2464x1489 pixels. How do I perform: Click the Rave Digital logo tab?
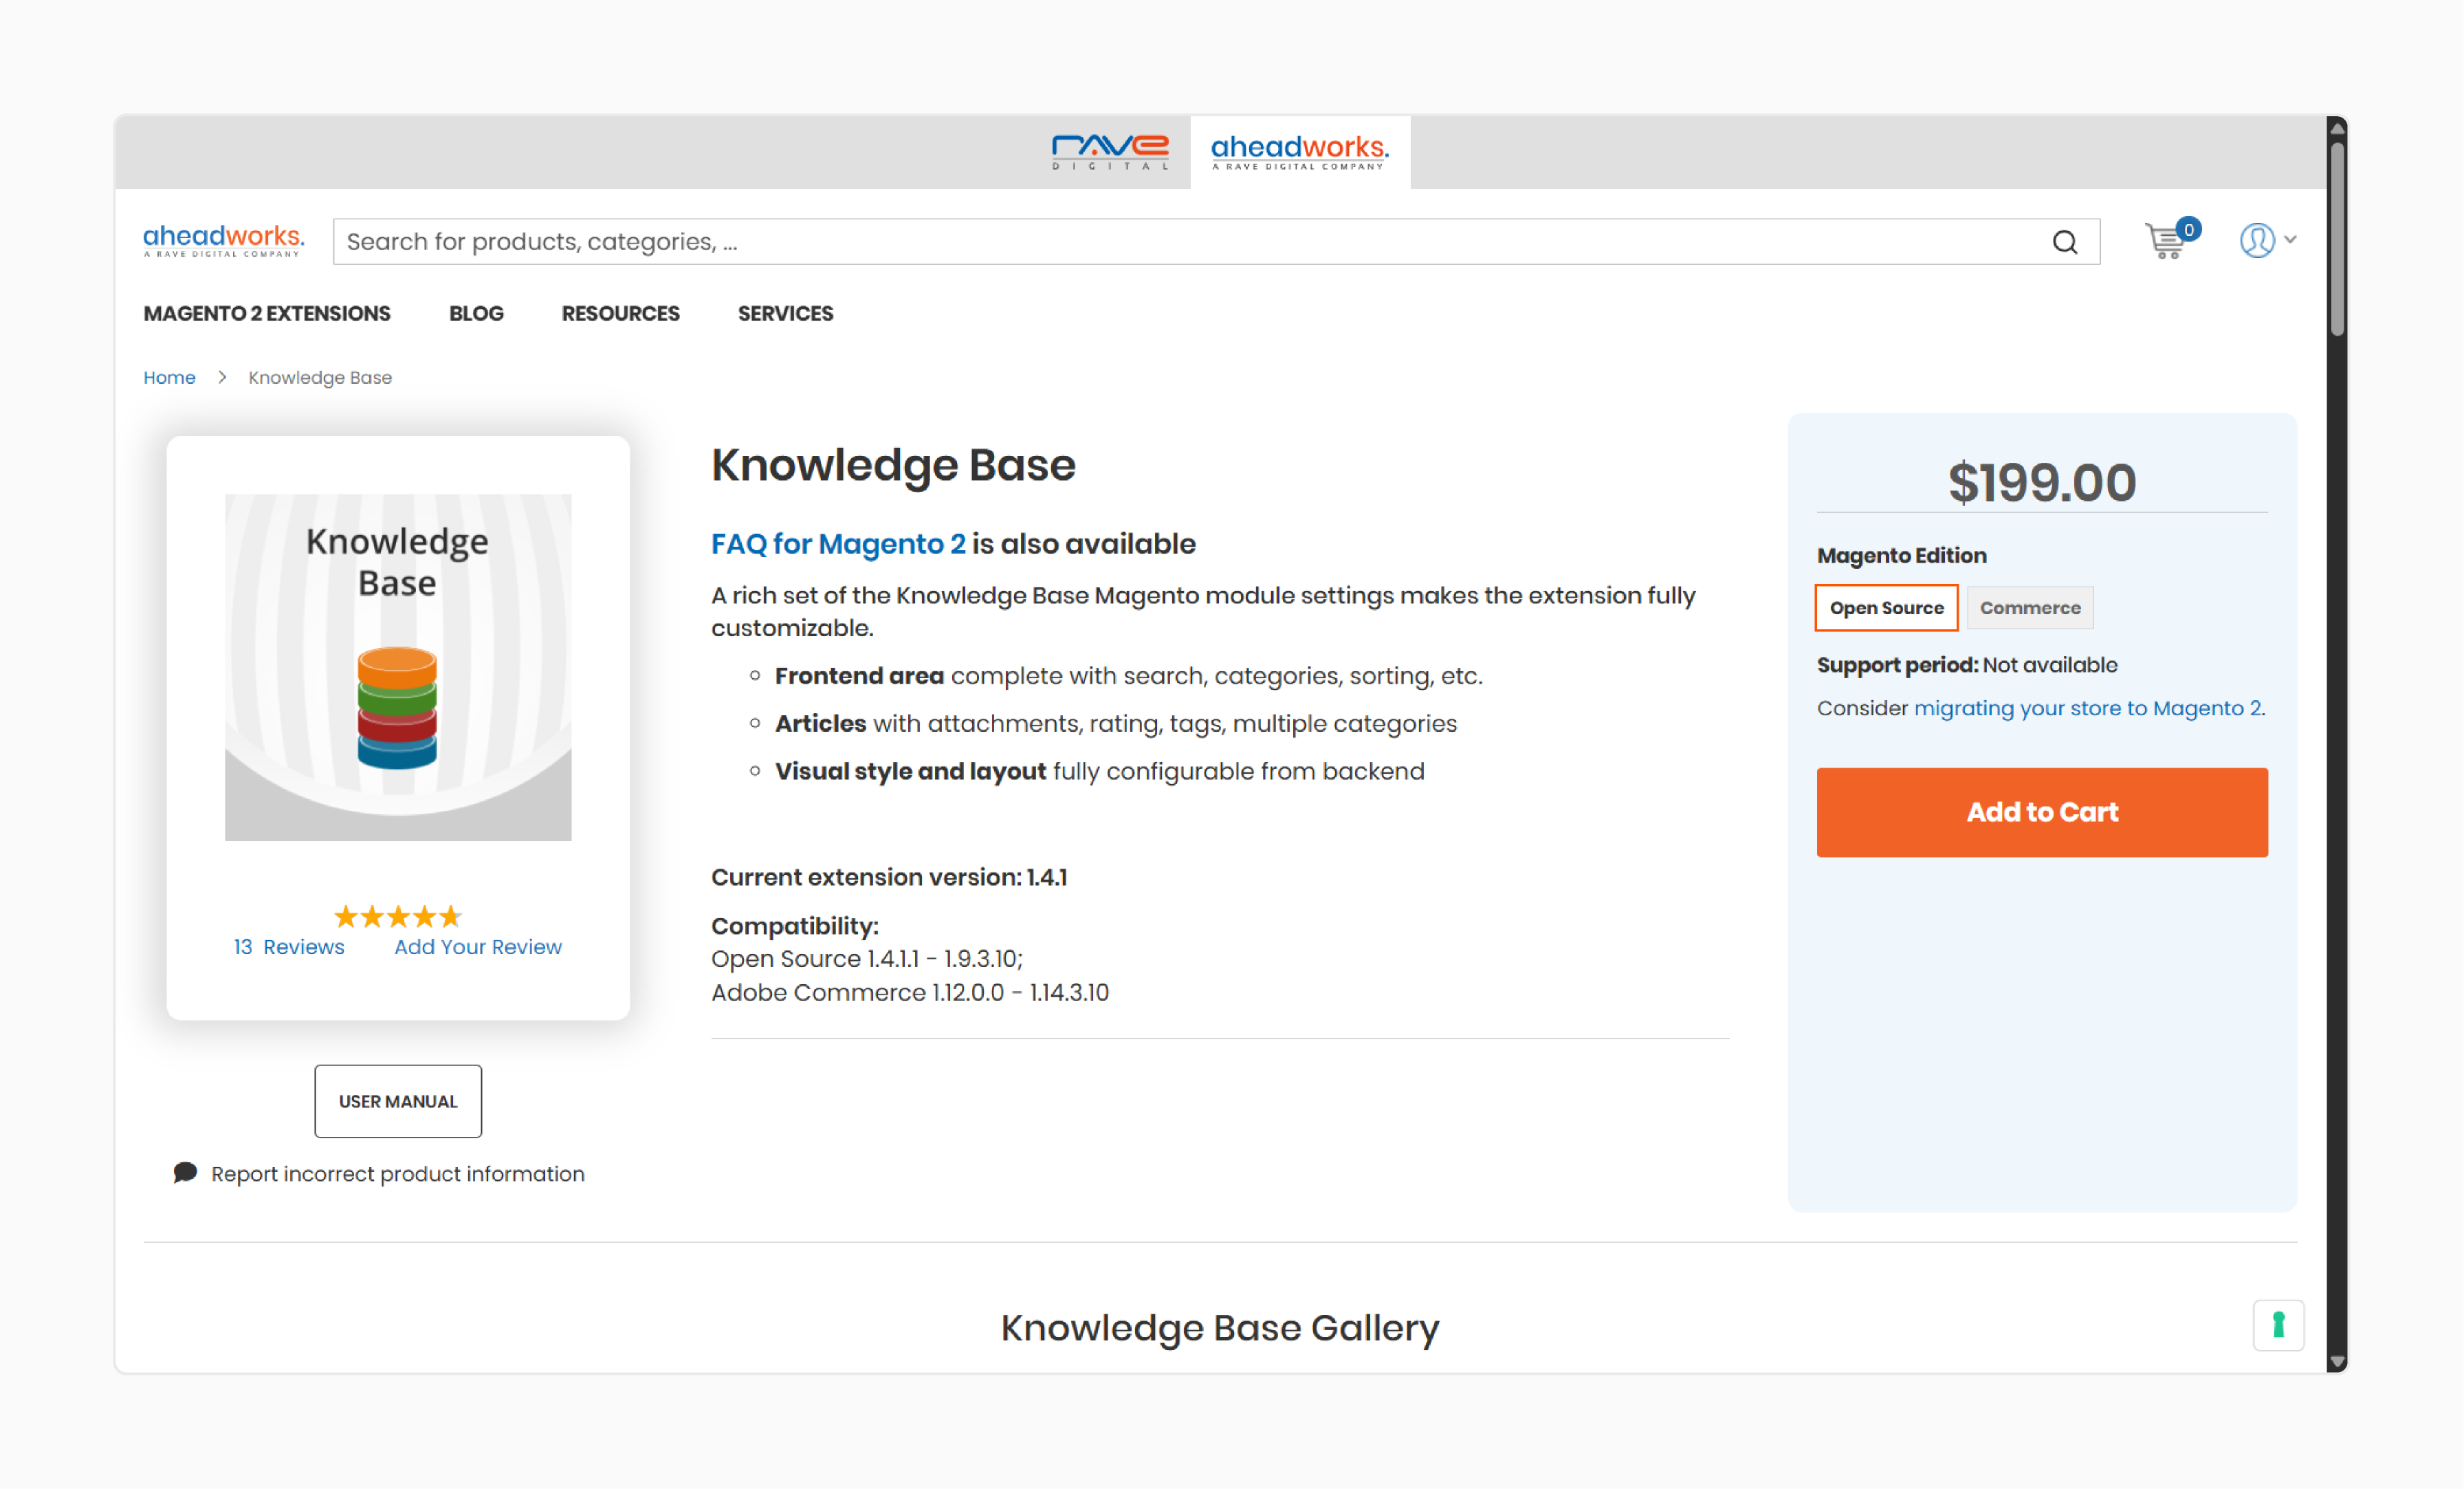pos(1110,152)
